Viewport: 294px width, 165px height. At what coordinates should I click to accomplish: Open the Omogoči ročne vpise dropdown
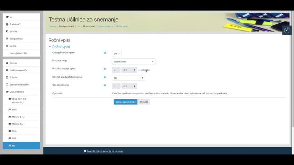coord(117,54)
